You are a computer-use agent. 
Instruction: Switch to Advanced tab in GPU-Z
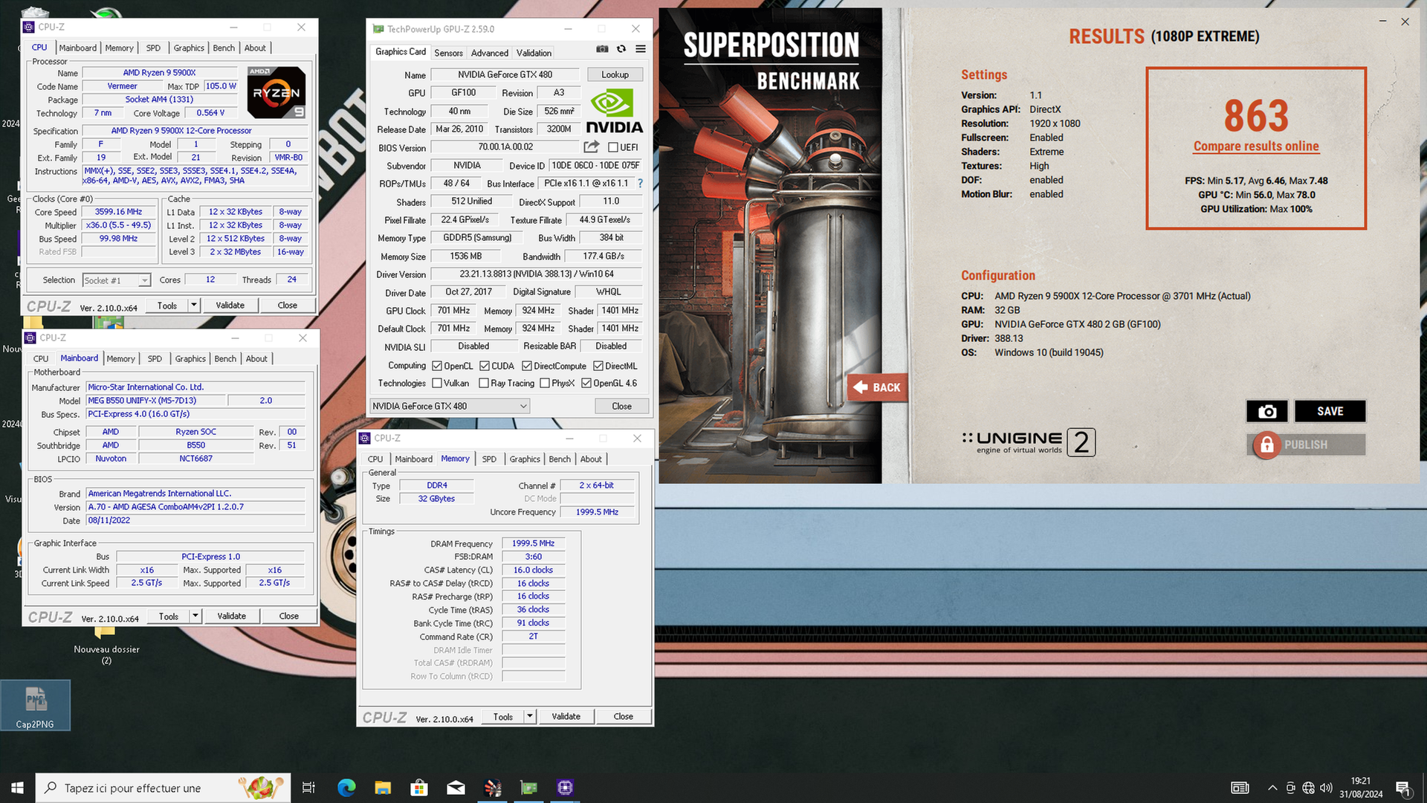[x=490, y=53]
